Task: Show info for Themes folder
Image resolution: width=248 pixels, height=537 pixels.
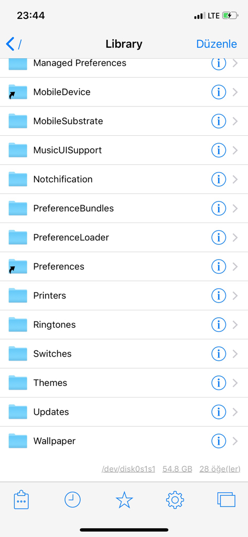Action: click(x=219, y=382)
